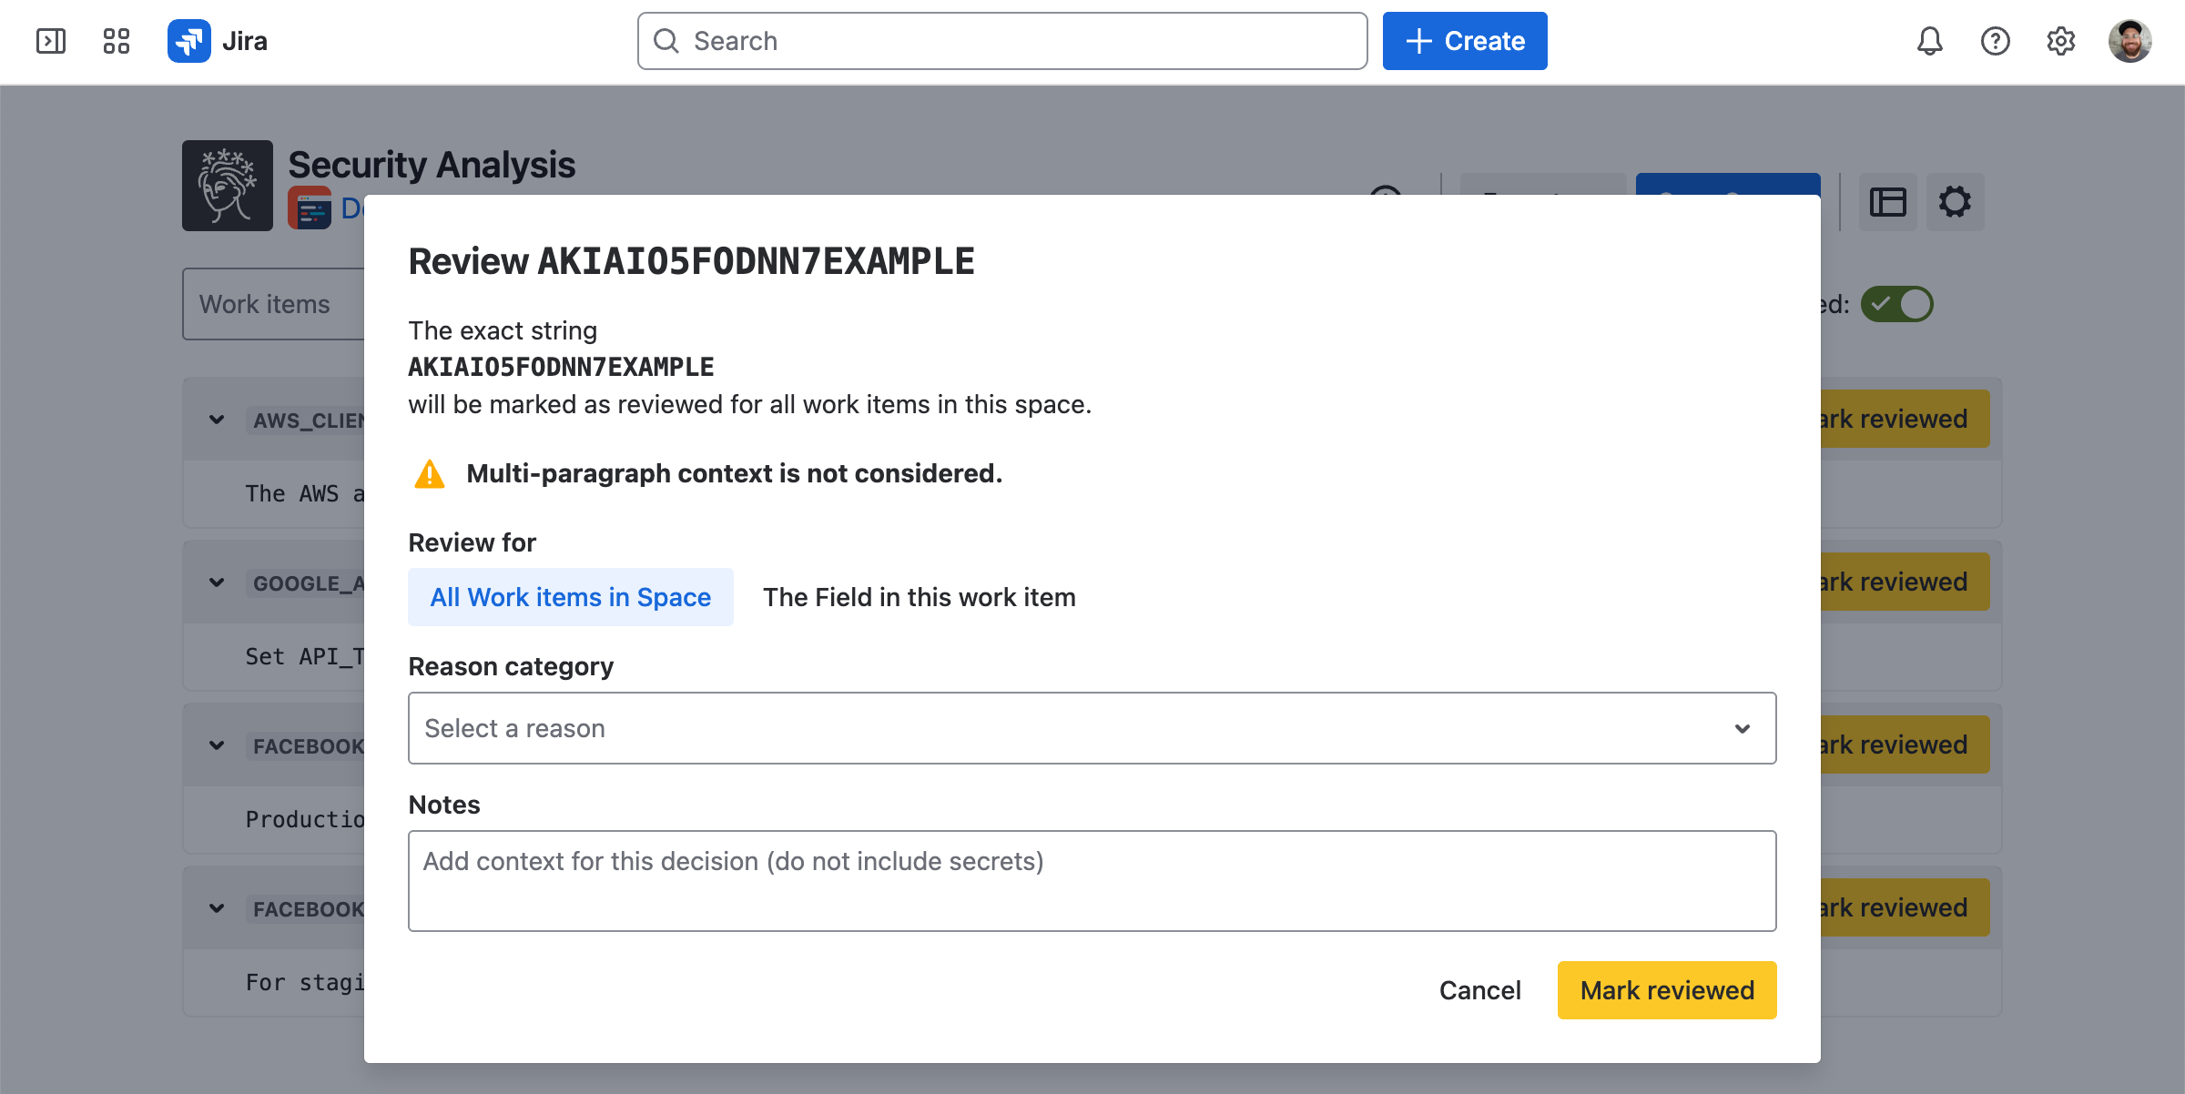The image size is (2185, 1094).
Task: Toggle the green reviewed switch
Action: click(x=1896, y=304)
